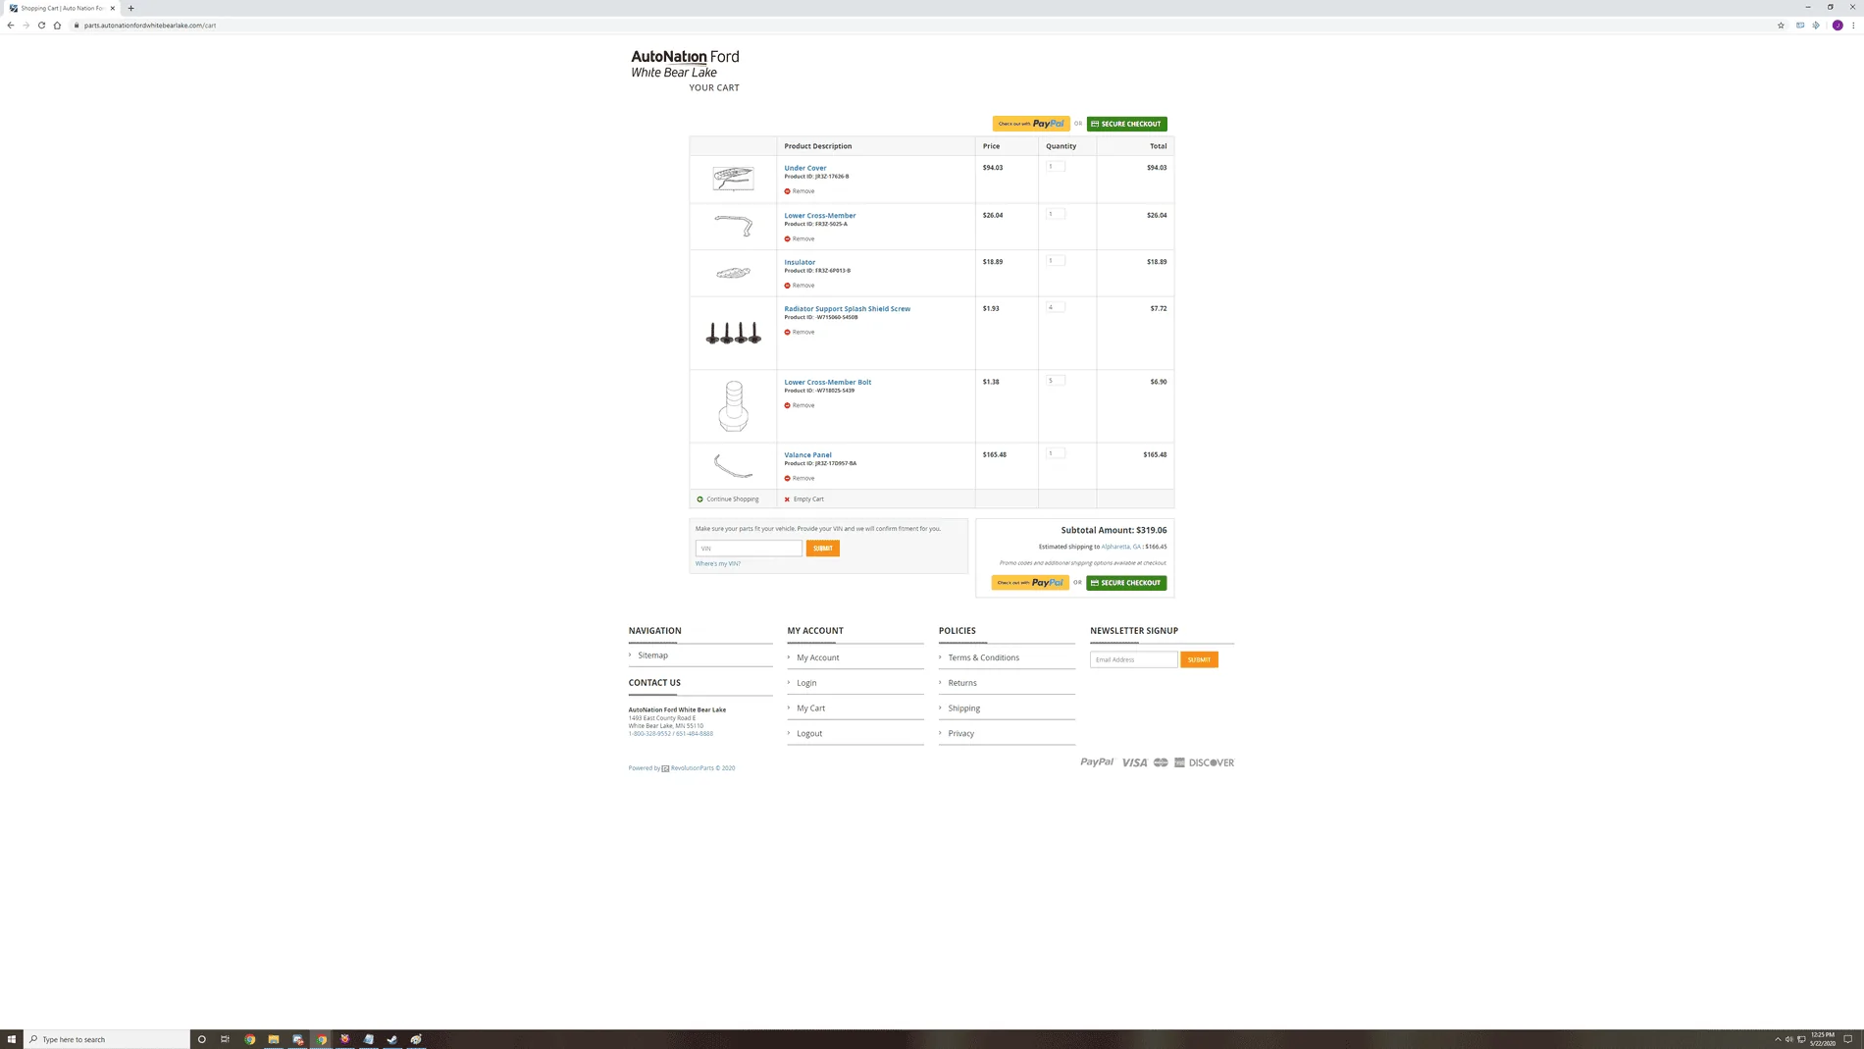Click the Logout footer link
1864x1049 pixels.
coord(809,734)
